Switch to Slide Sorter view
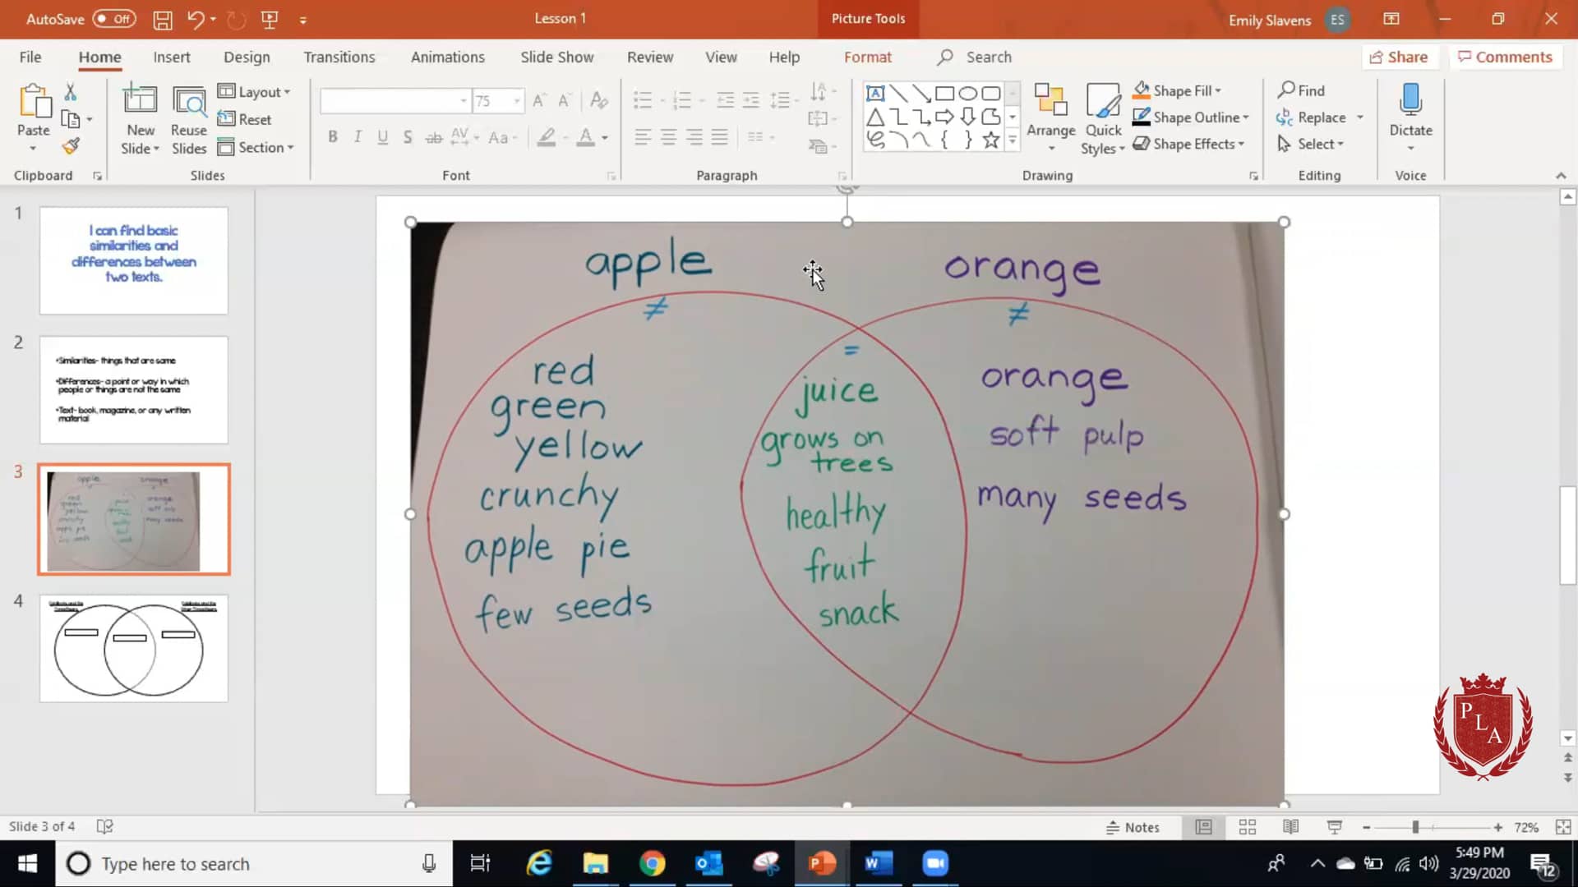Viewport: 1578px width, 887px height. tap(1248, 827)
